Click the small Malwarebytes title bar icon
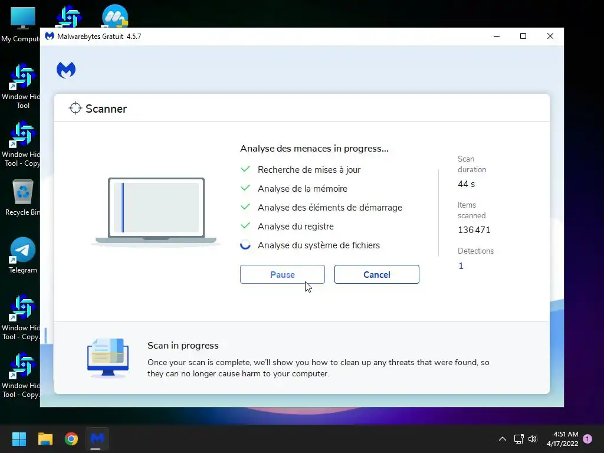The width and height of the screenshot is (604, 453). click(x=50, y=36)
